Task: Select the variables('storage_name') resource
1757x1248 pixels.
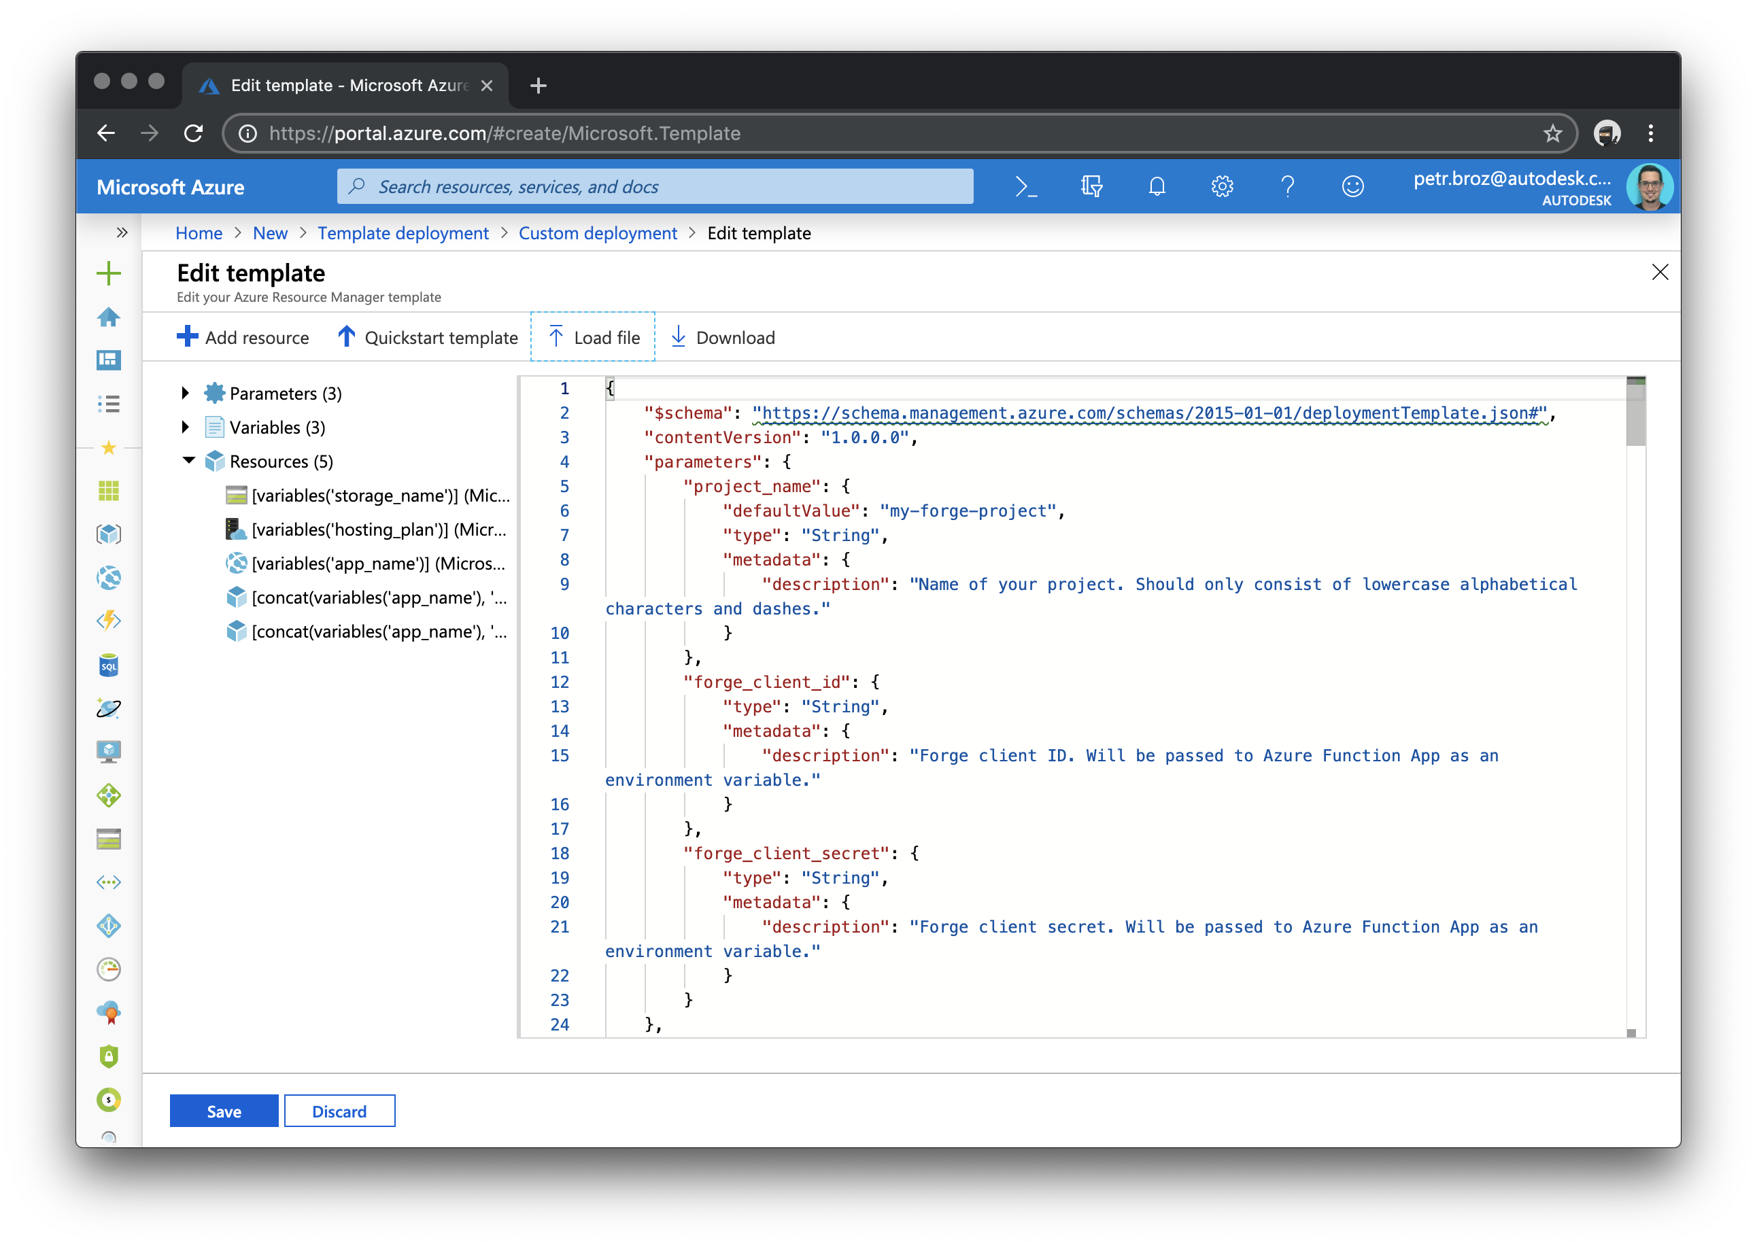Action: [367, 495]
